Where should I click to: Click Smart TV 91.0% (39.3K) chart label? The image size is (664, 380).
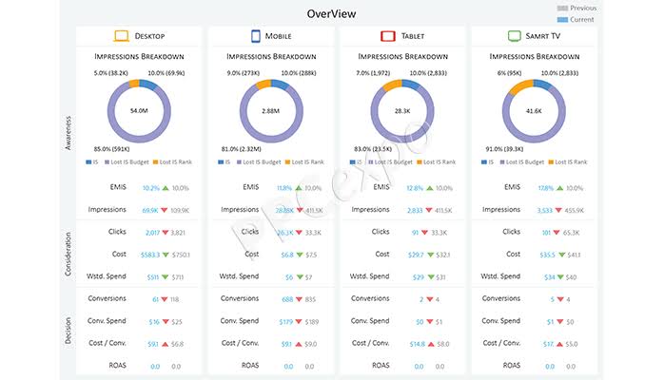pos(504,149)
